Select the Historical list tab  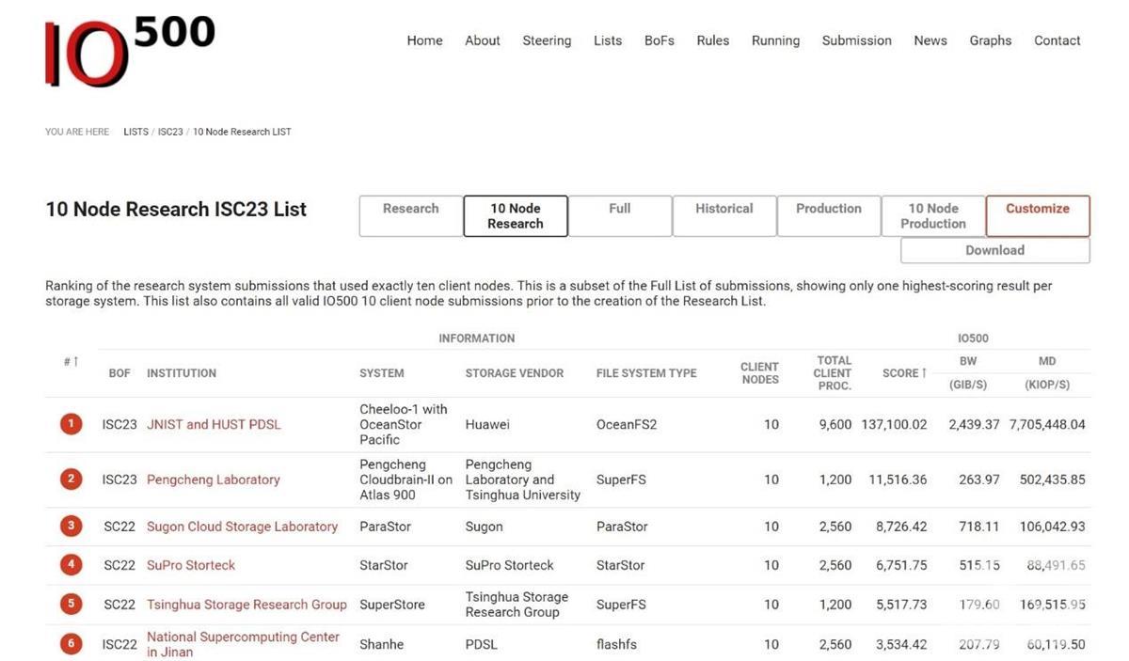[724, 215]
